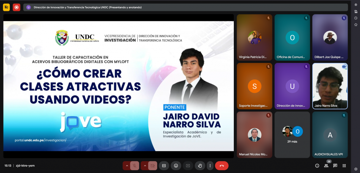The image size is (360, 173).
Task: Click muted mic icon on Dirección de Innov tile
Action: point(306,66)
